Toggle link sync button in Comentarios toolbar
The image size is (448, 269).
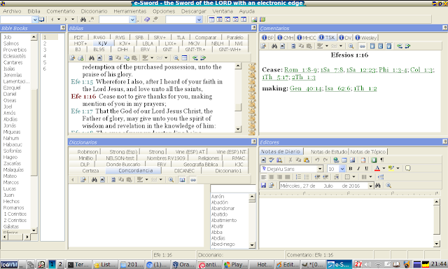click(363, 46)
